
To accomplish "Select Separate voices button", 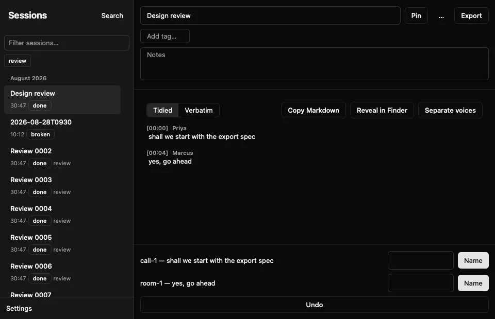I will 450,110.
